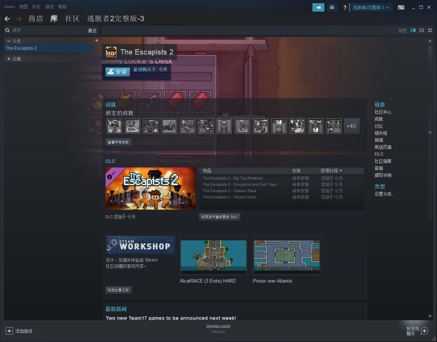The height and width of the screenshot is (342, 437).
Task: Click the 安装 install button
Action: 117,72
